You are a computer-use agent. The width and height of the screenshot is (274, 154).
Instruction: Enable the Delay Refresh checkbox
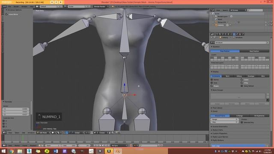242,86
